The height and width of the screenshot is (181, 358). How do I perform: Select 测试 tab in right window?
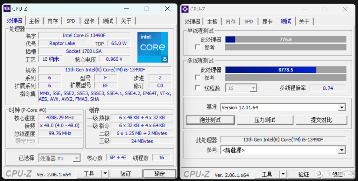(286, 21)
